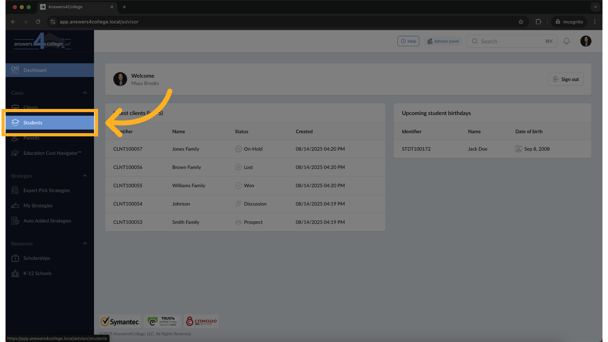Open the Students sidebar item
Screen dimensions: 608x342
[x=33, y=123]
